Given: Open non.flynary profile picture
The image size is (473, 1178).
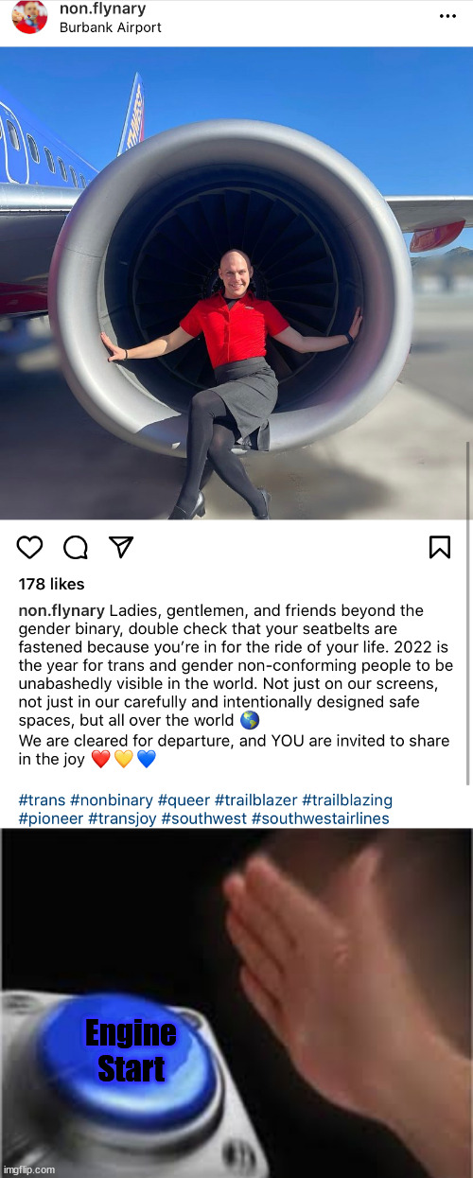Looking at the screenshot, I should (x=29, y=17).
